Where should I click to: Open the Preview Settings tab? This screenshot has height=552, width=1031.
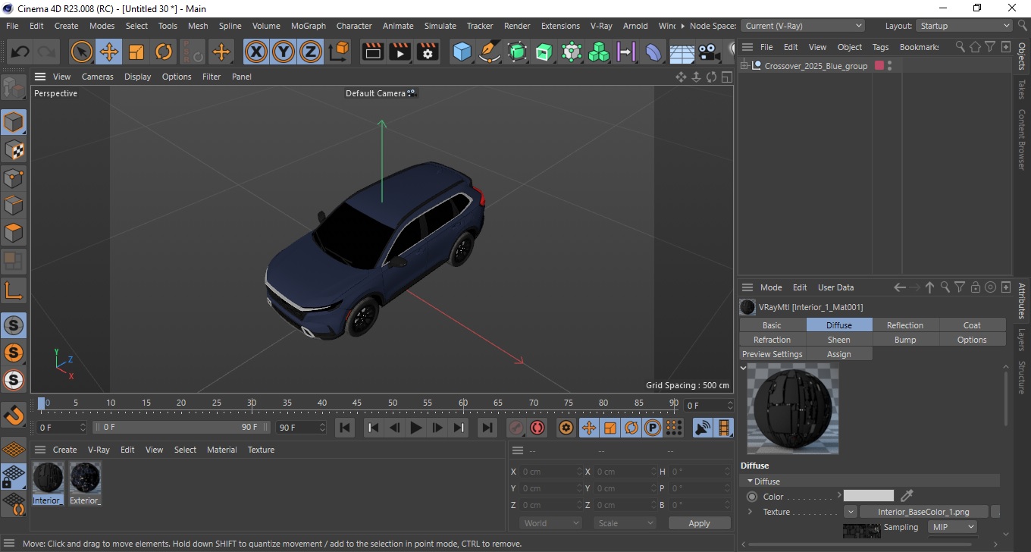click(x=772, y=354)
